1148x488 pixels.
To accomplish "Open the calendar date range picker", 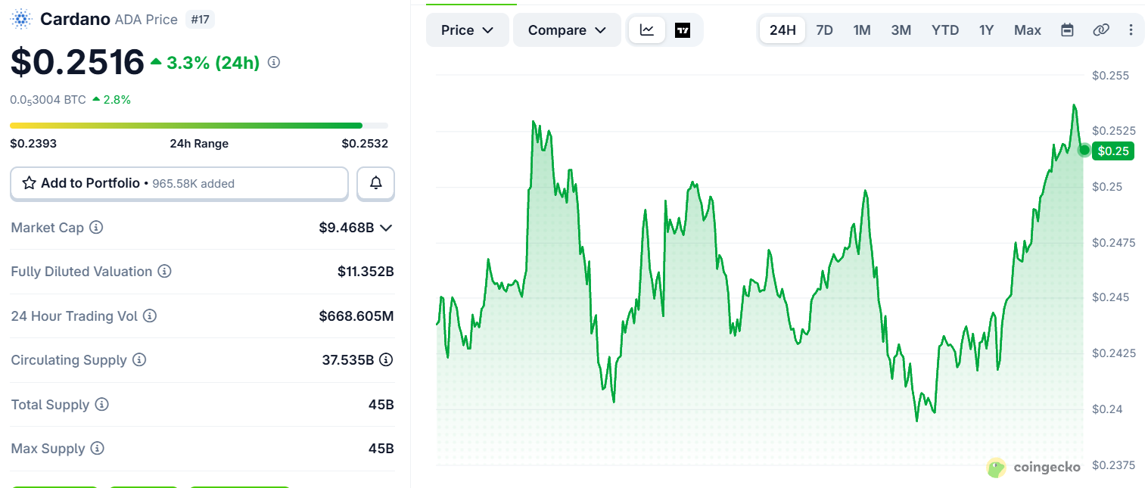I will [1067, 30].
